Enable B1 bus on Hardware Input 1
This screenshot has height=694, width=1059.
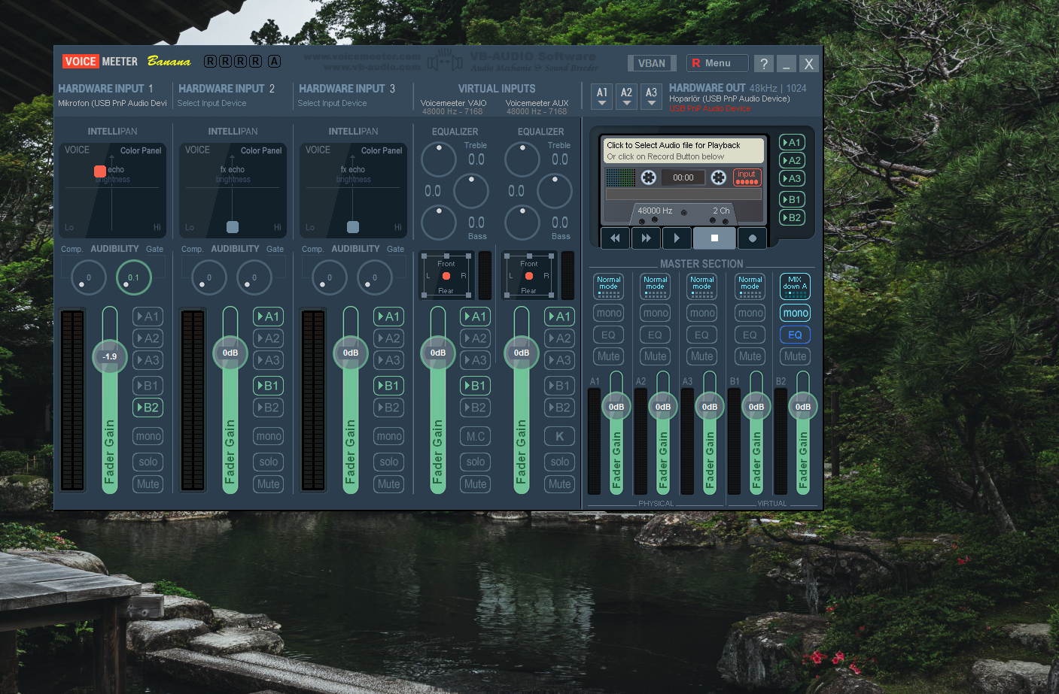(x=148, y=386)
